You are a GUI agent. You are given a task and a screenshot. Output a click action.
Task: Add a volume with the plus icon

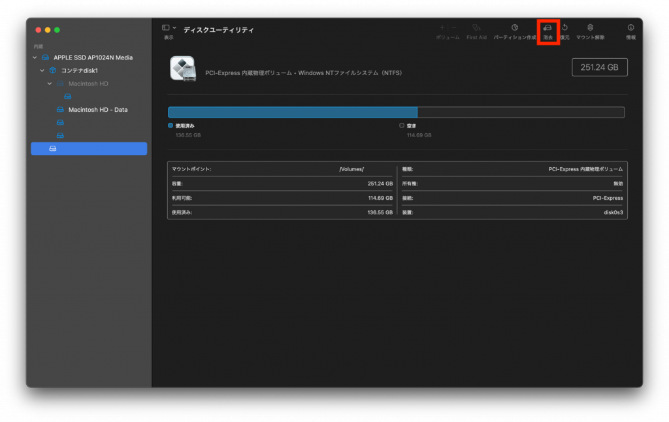click(442, 27)
